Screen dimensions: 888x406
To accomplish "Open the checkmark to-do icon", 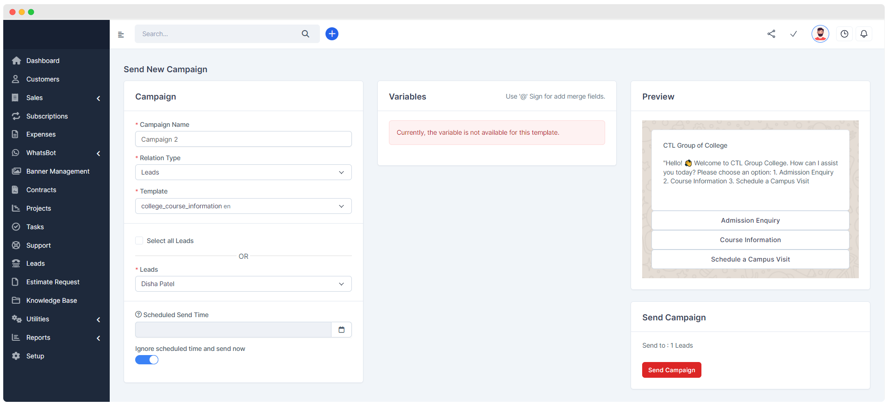I will (794, 34).
